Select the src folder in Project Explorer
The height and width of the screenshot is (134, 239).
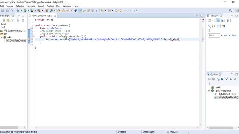(x=4, y=34)
